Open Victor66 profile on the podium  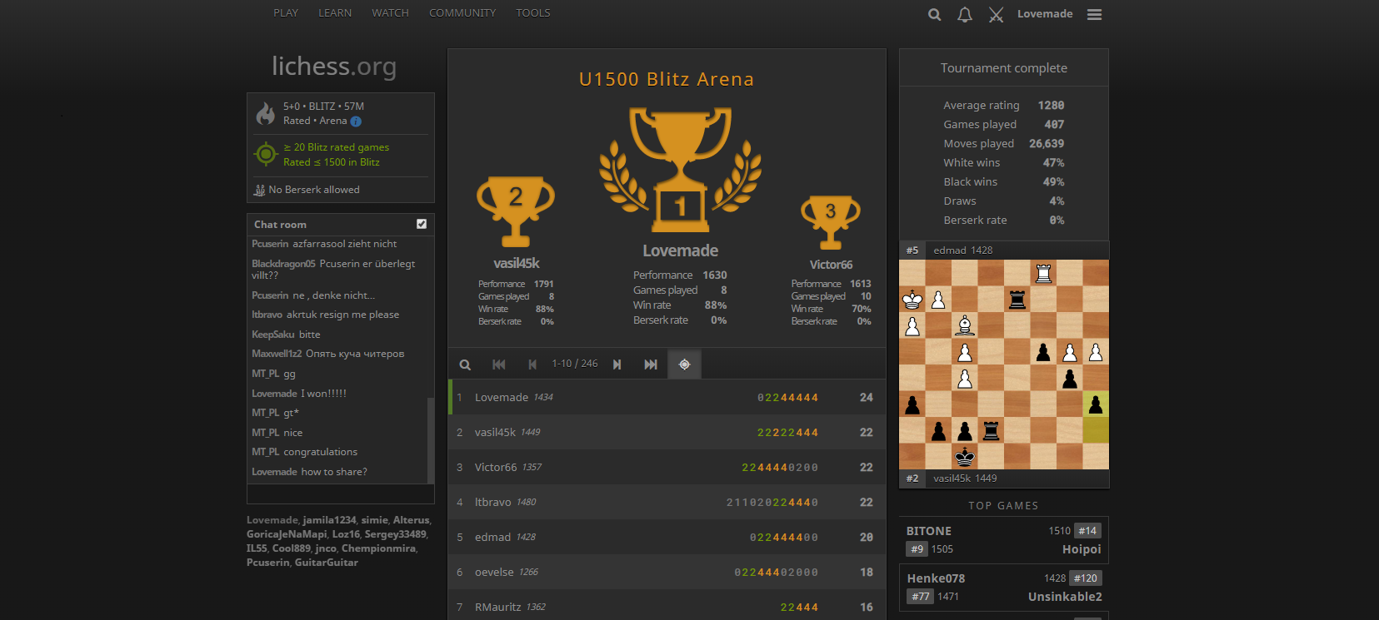coord(832,265)
